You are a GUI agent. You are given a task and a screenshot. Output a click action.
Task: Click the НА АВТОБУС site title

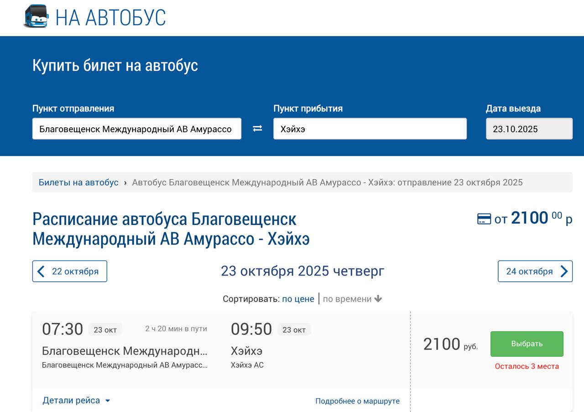tap(110, 17)
